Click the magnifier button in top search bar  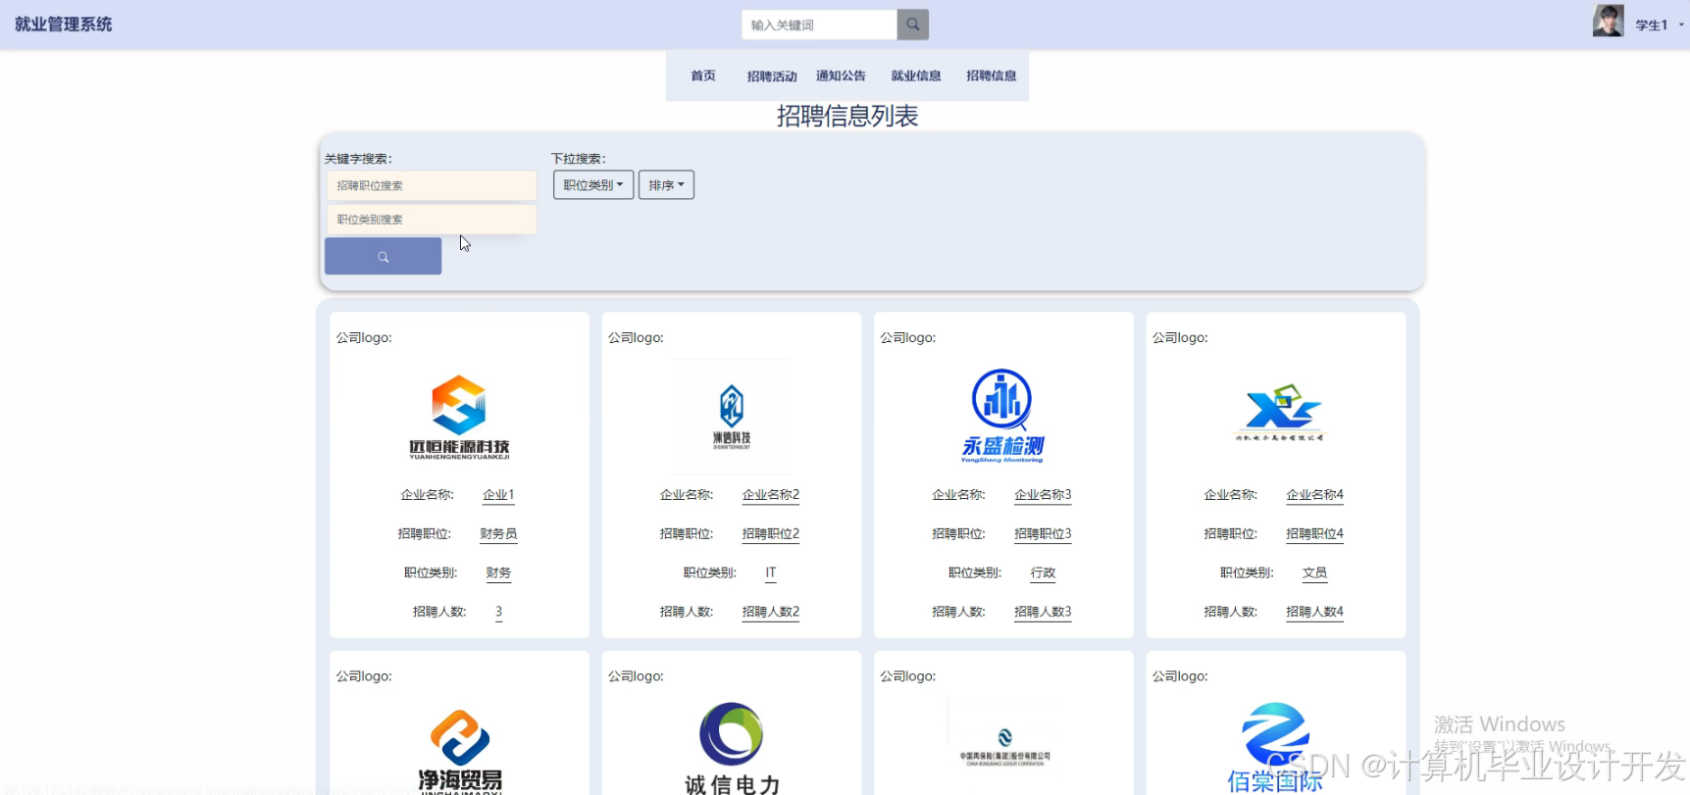click(x=912, y=25)
